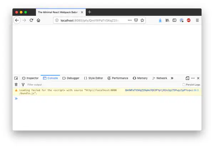214x147 pixels.
Task: Open the Library bookmarks icon
Action: pyautogui.click(x=167, y=20)
